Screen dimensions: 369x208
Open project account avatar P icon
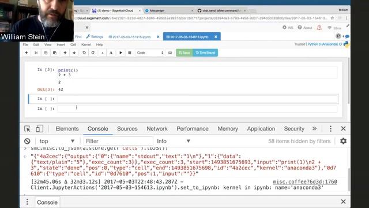338,36
